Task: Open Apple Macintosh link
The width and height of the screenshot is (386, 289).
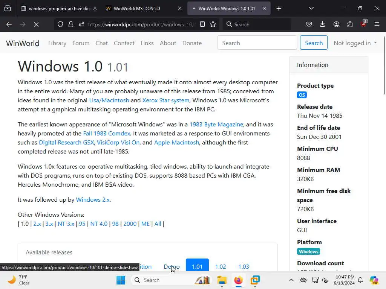Action: pos(176,143)
